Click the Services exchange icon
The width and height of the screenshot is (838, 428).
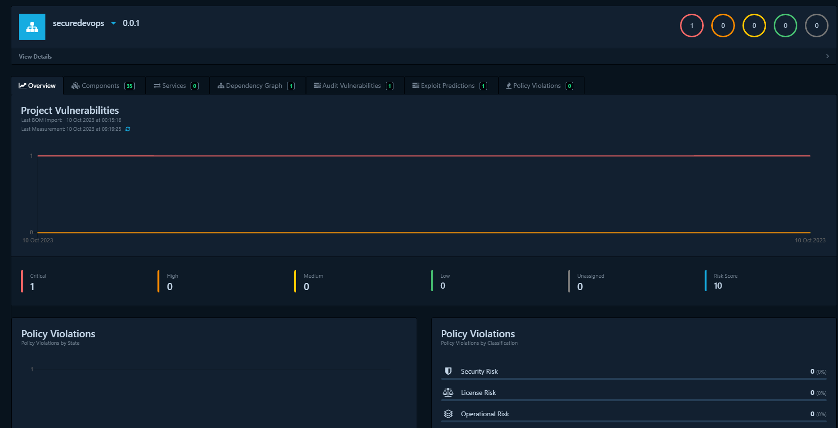pyautogui.click(x=157, y=86)
